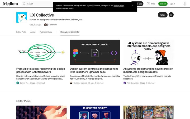
Task: Open 'From vibe to specs' article title
Action: [x=41, y=70]
